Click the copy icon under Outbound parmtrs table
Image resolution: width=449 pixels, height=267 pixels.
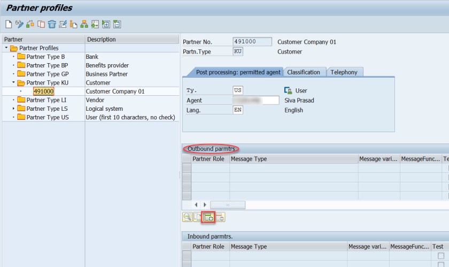pos(197,217)
